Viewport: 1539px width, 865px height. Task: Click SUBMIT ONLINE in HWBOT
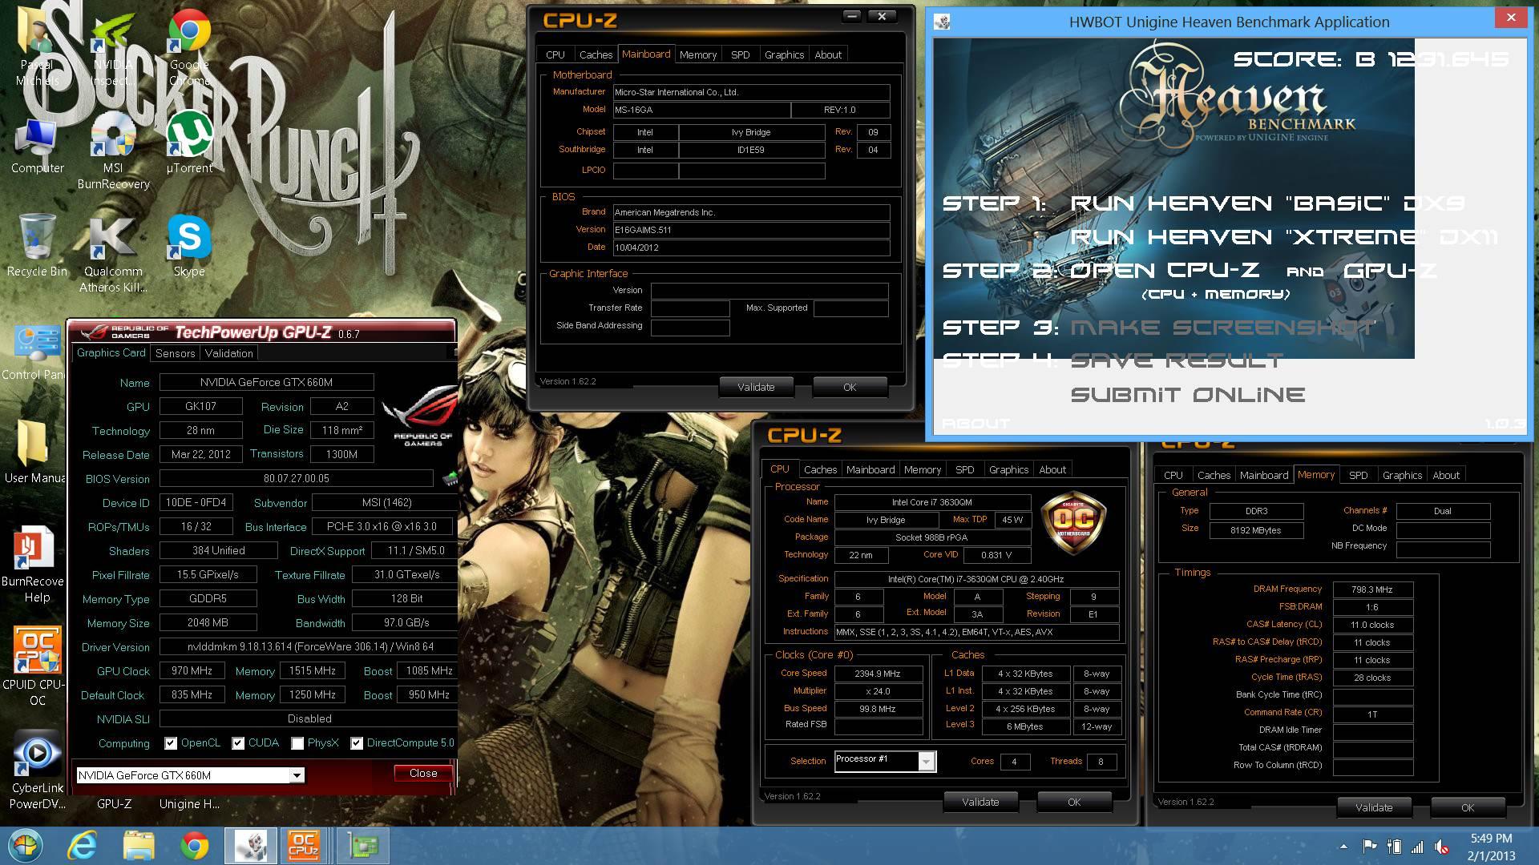[1188, 395]
